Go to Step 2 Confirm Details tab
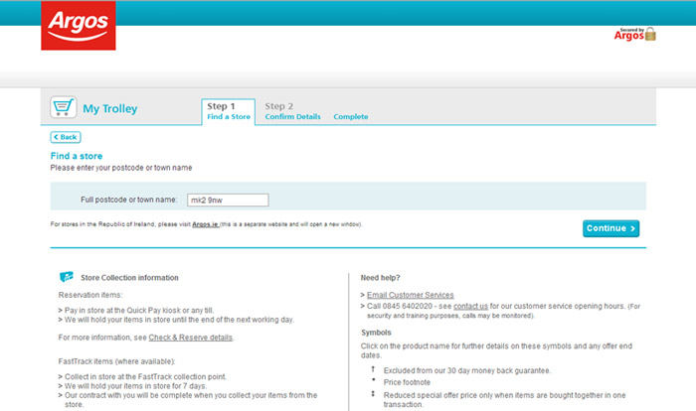Screen dimensions: 696x411 pos(292,111)
